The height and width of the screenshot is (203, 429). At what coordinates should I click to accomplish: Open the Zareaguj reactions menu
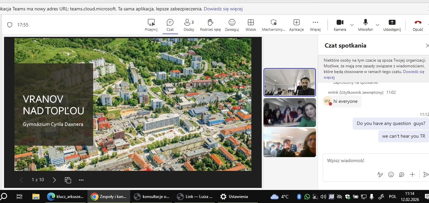(x=232, y=25)
